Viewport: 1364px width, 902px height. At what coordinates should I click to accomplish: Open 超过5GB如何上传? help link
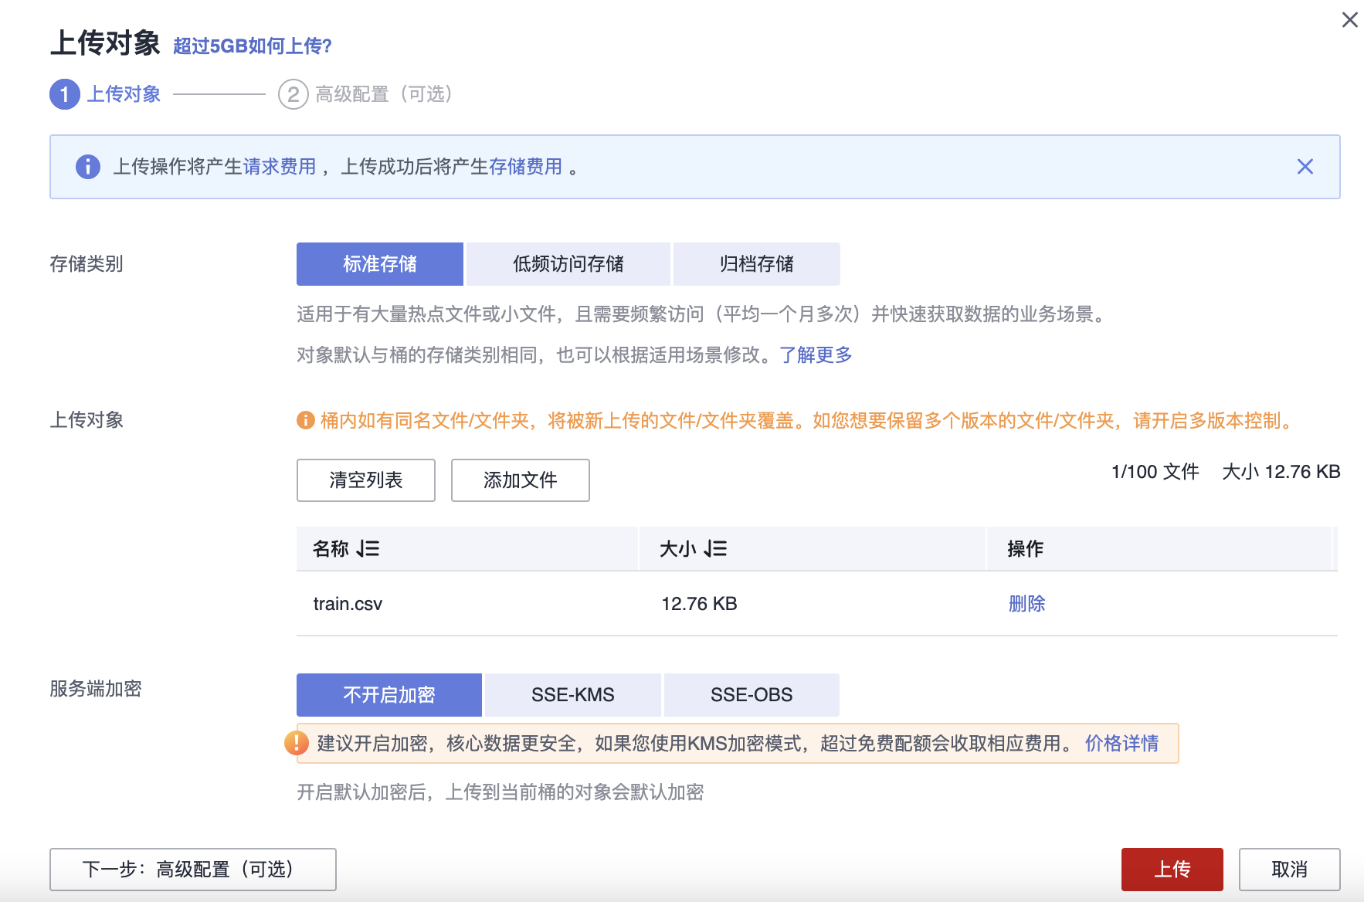click(x=253, y=46)
